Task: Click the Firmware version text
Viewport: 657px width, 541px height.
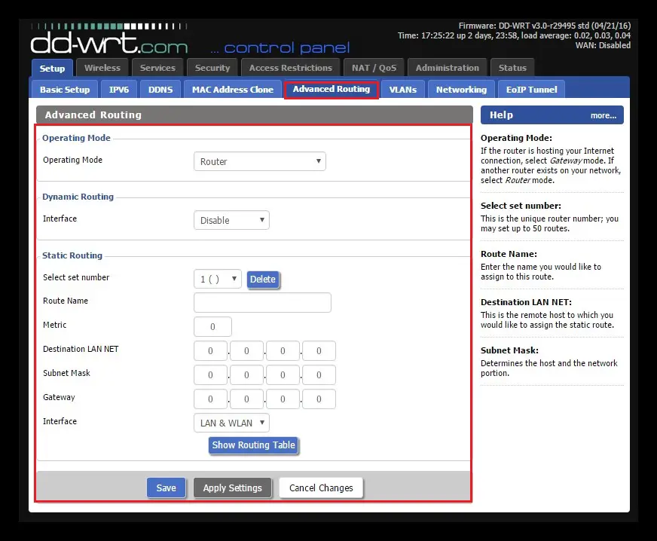Action: coord(544,26)
